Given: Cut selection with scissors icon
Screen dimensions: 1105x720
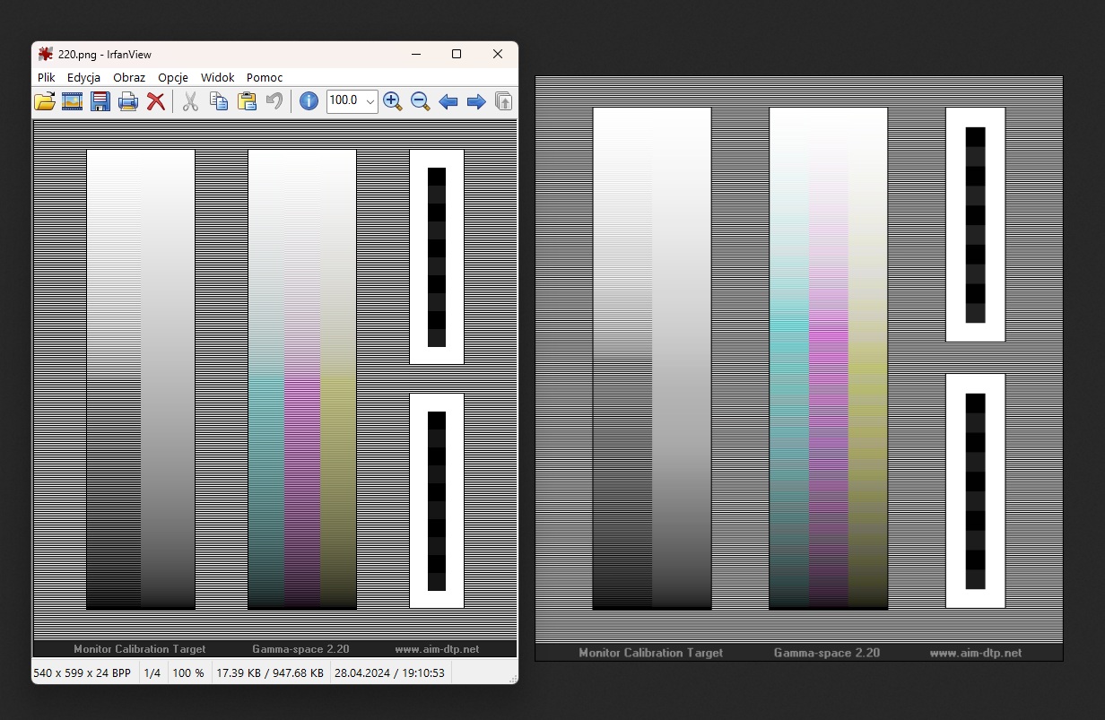Looking at the screenshot, I should tap(190, 101).
